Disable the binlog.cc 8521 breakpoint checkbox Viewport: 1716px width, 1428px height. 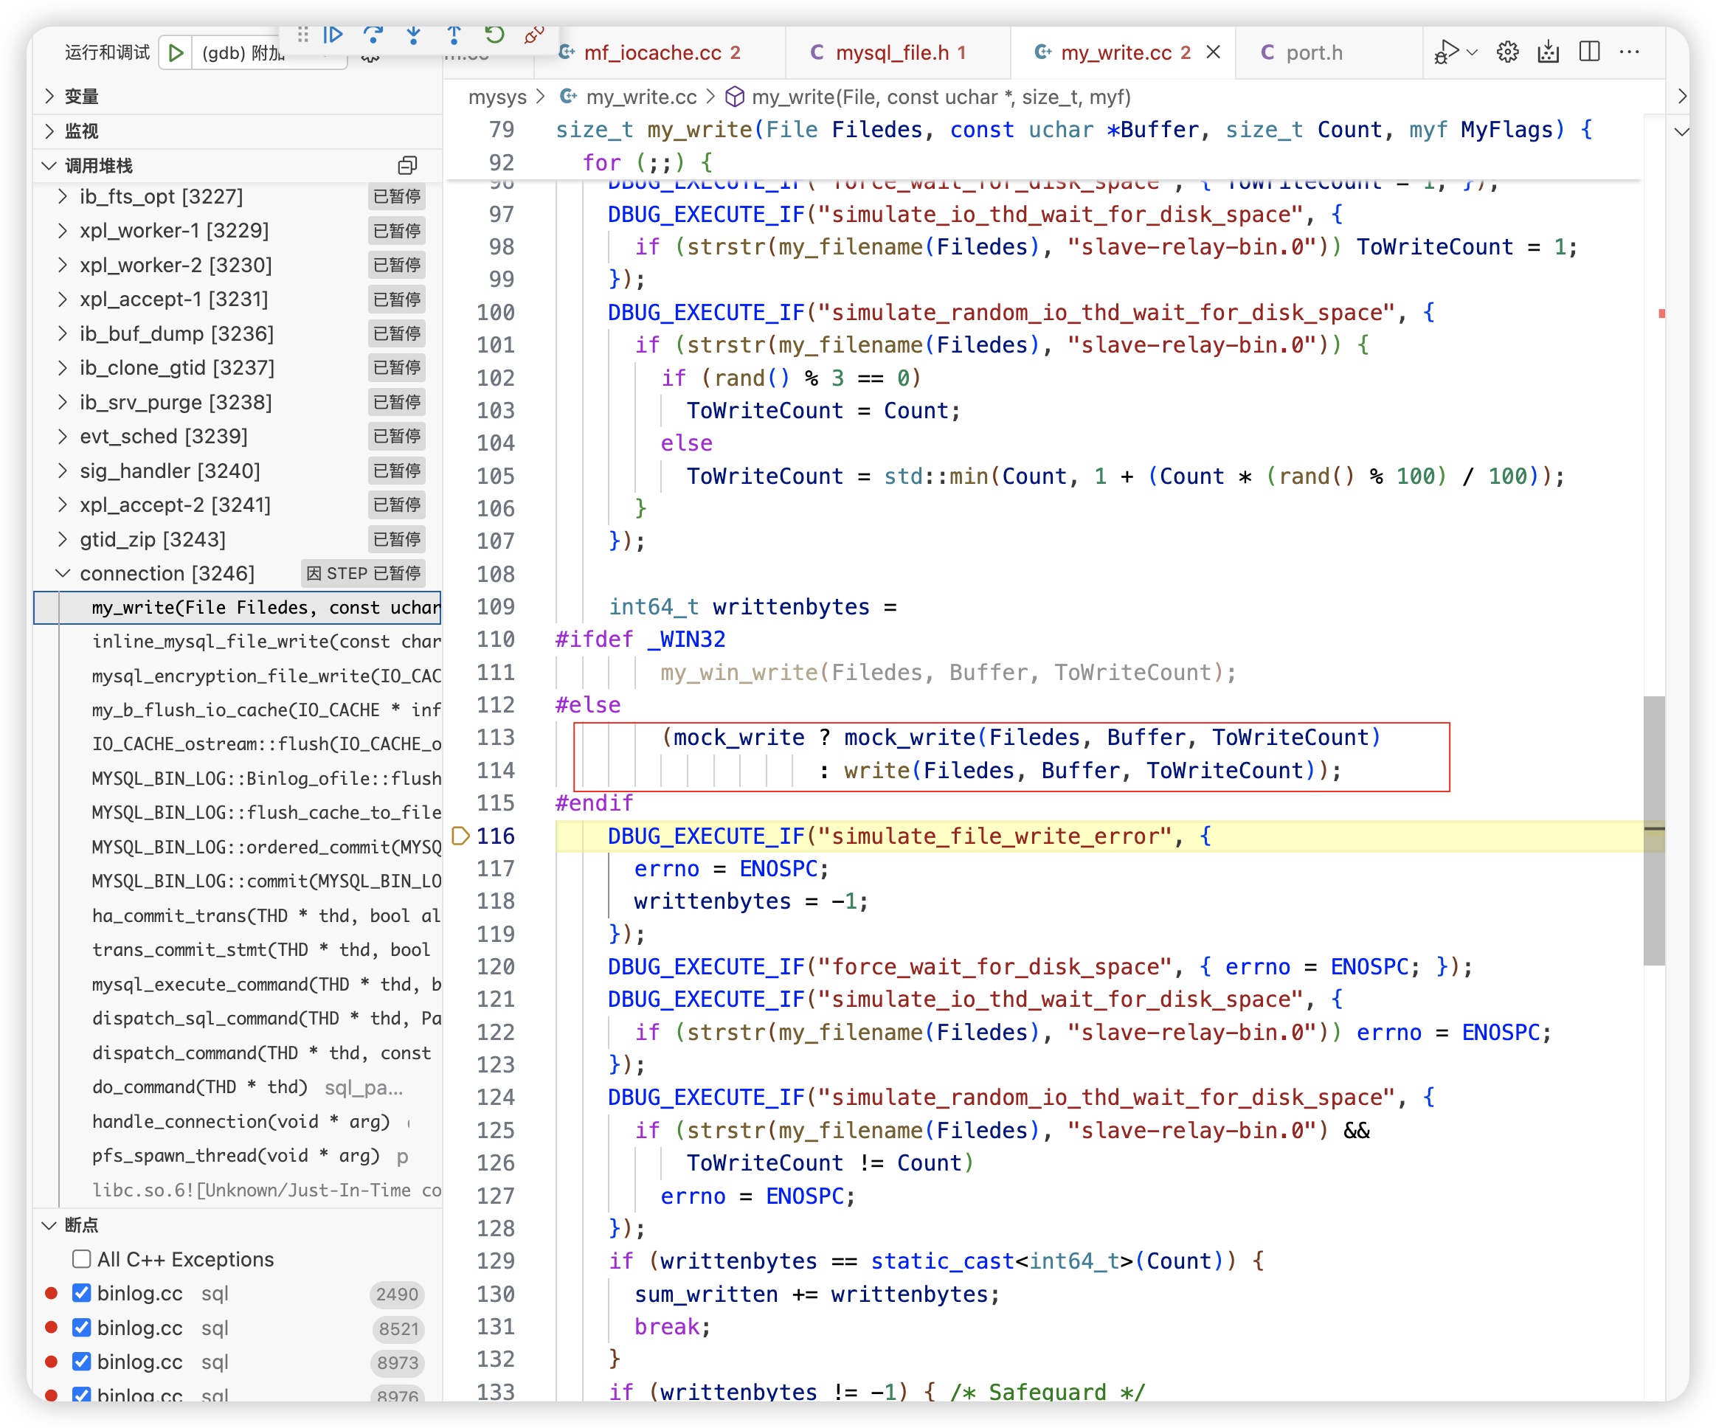pos(81,1328)
